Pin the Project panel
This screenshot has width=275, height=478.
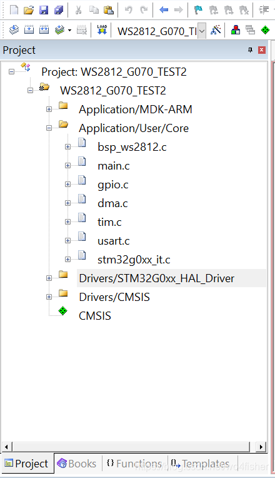[251, 50]
